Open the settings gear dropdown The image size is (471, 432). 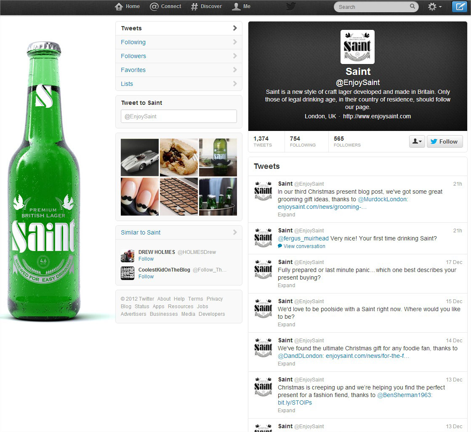434,7
